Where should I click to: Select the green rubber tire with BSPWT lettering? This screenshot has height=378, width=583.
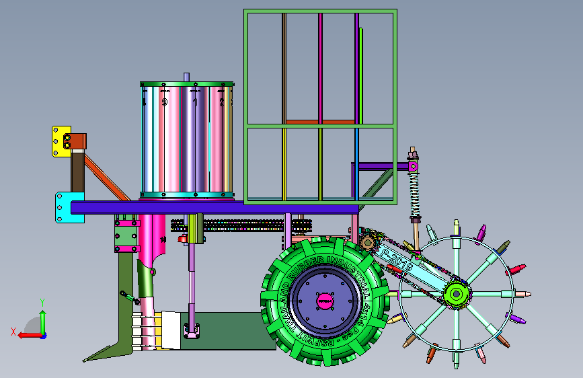click(325, 301)
